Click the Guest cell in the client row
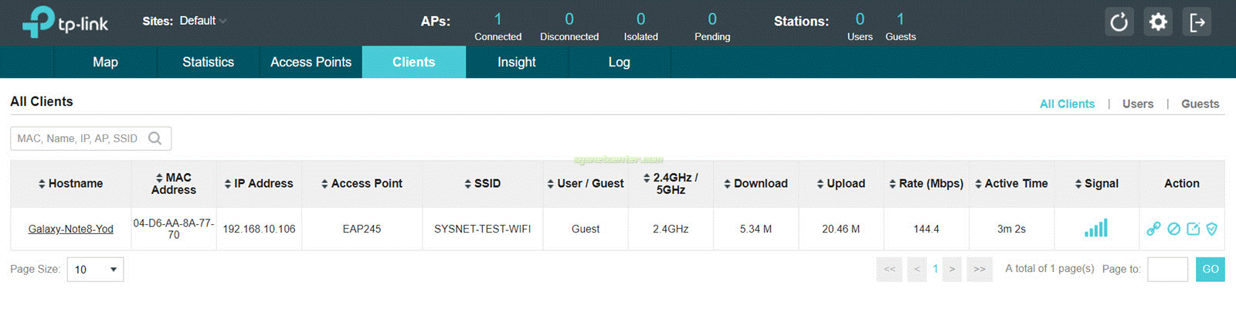 click(x=586, y=229)
